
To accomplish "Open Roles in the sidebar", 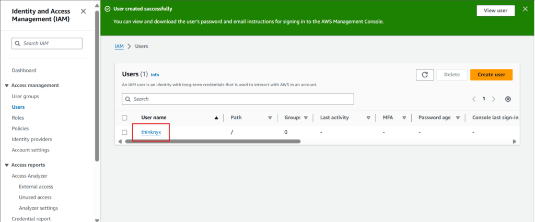I will 18,118.
